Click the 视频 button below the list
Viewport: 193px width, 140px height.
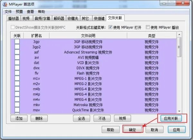pyautogui.click(x=122, y=118)
